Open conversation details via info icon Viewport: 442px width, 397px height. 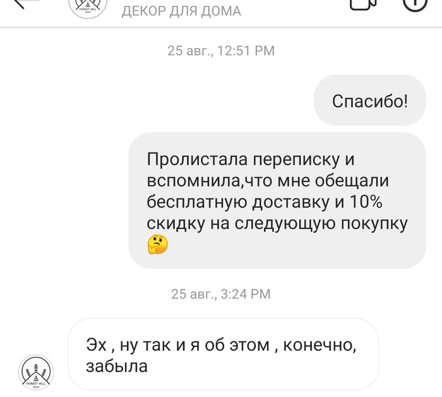pyautogui.click(x=415, y=4)
